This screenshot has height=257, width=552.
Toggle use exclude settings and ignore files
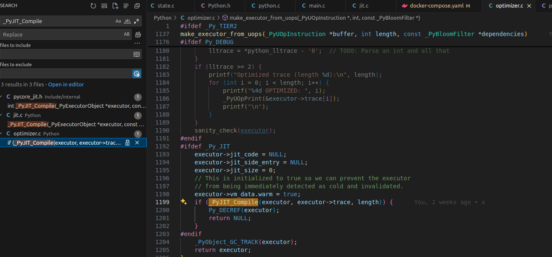[x=136, y=74]
